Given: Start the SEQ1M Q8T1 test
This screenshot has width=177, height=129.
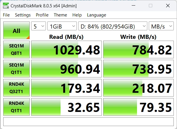Looking at the screenshot, I should [16, 49].
